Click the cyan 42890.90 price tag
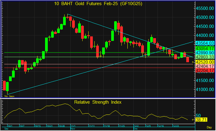216x131 pixels. [x=205, y=53]
